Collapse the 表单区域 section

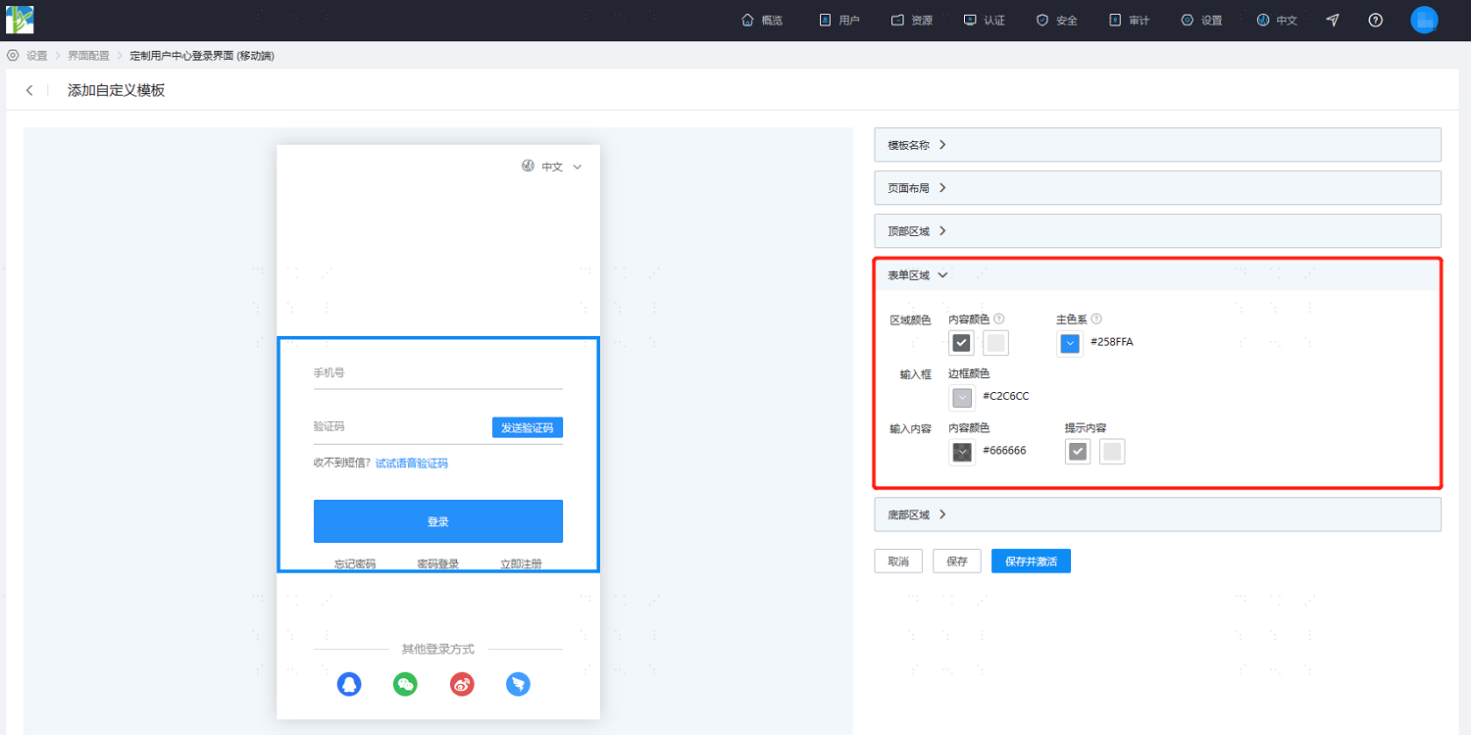(x=1157, y=275)
